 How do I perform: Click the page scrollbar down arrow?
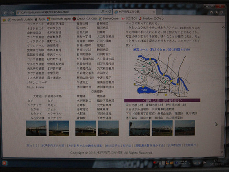pos(222,152)
